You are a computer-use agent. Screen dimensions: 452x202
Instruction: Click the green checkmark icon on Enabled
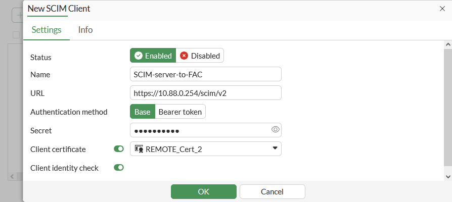coord(139,56)
